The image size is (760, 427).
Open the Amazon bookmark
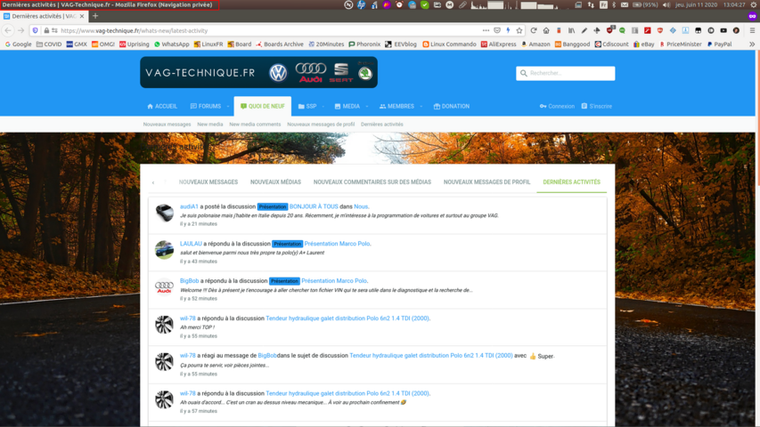click(x=535, y=44)
